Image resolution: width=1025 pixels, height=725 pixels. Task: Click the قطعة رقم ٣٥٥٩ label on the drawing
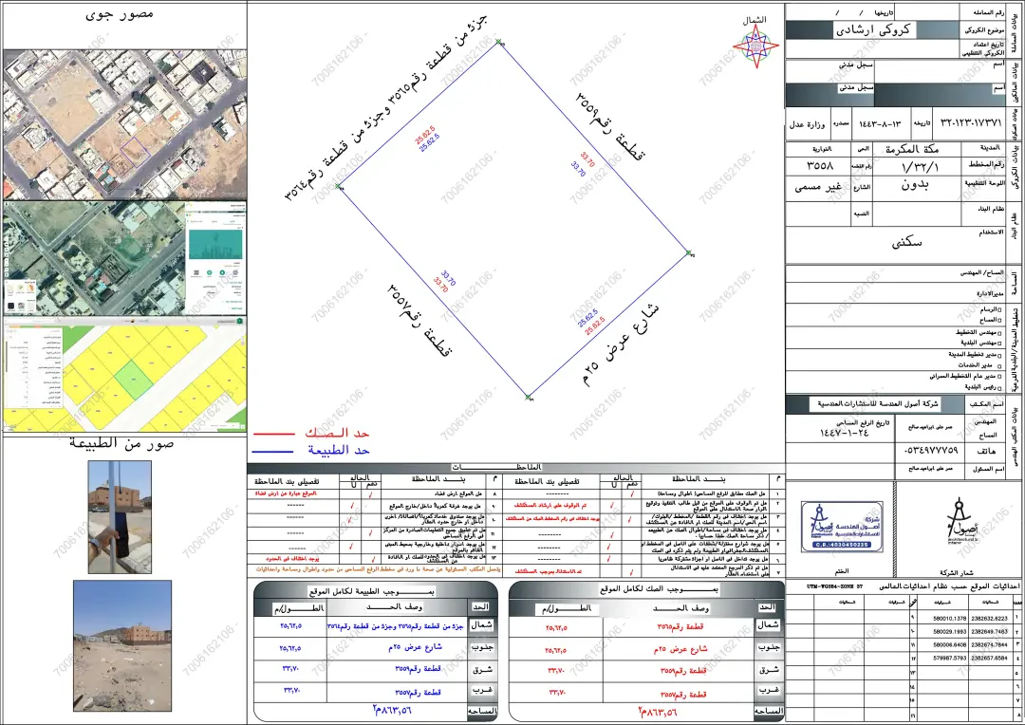609,126
